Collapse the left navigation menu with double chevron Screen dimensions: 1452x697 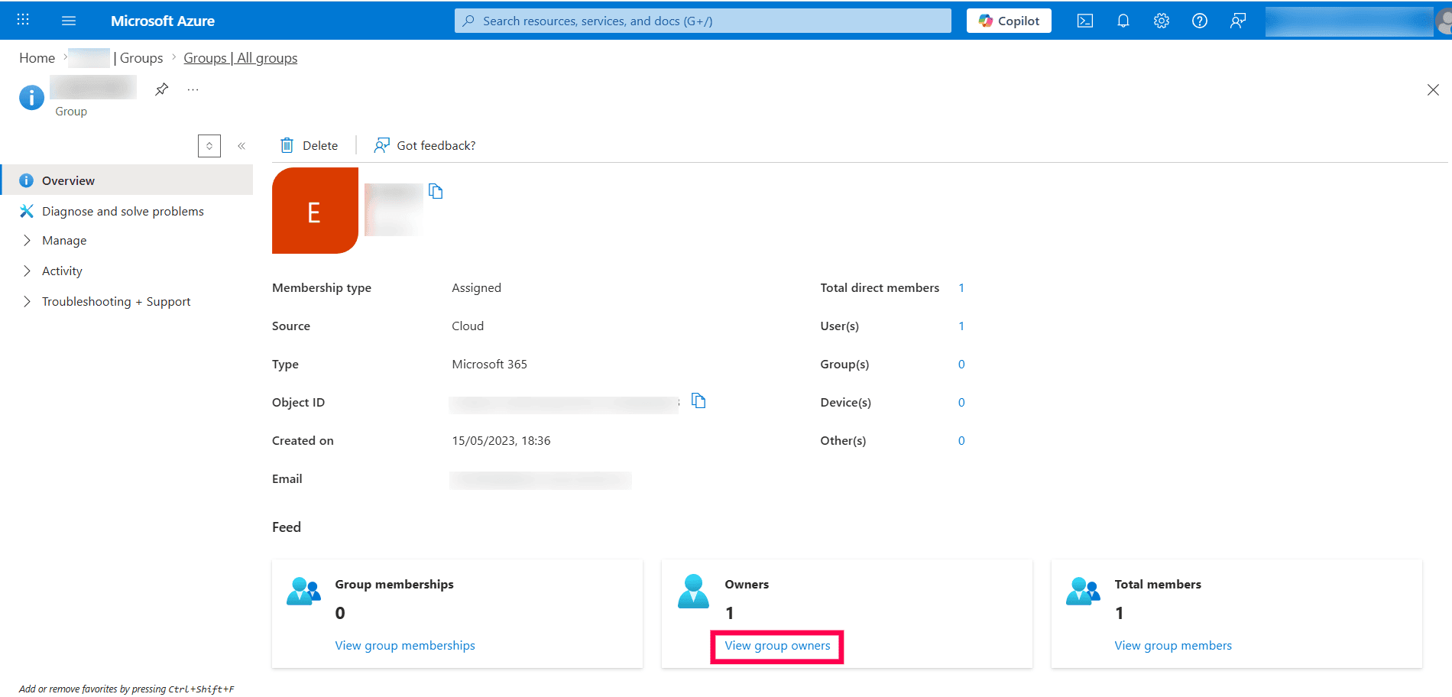(x=241, y=146)
